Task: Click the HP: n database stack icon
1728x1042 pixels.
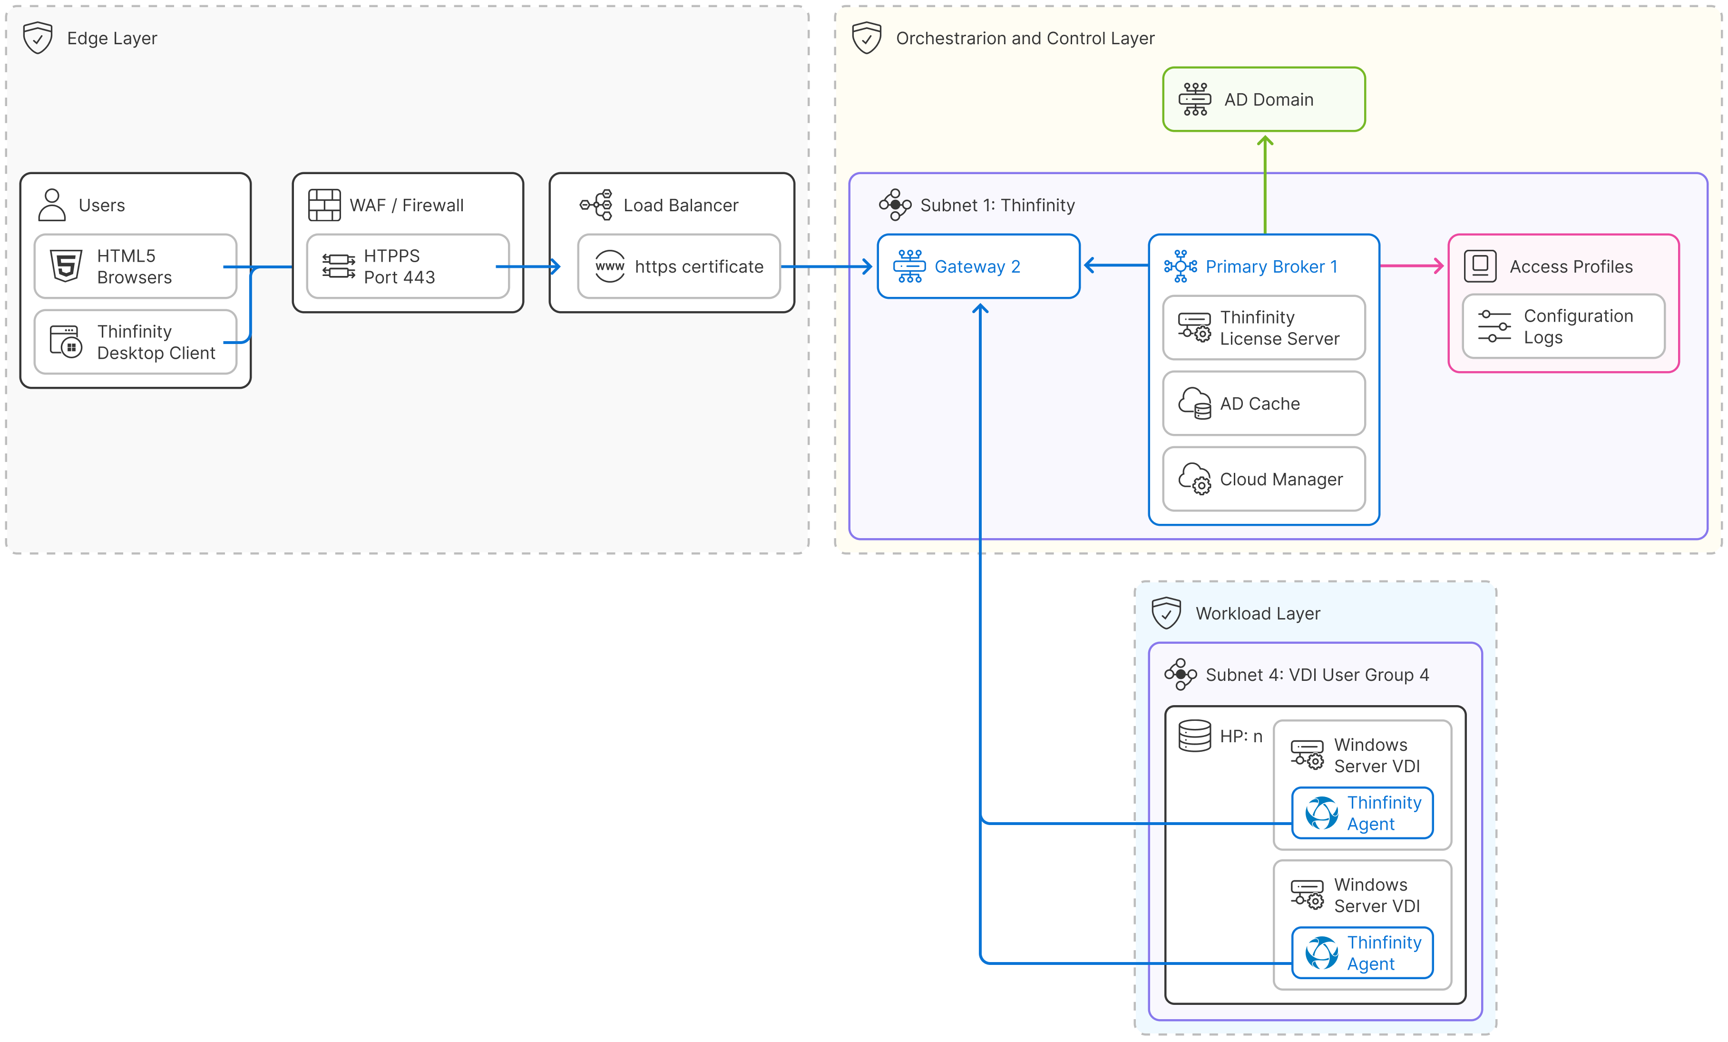Action: 1195,736
